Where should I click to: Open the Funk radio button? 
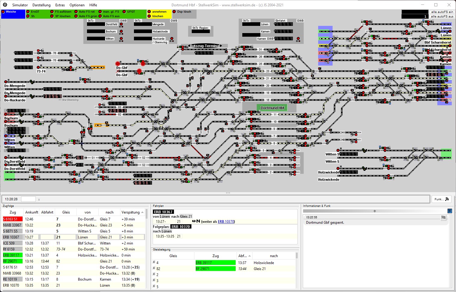pos(442,199)
